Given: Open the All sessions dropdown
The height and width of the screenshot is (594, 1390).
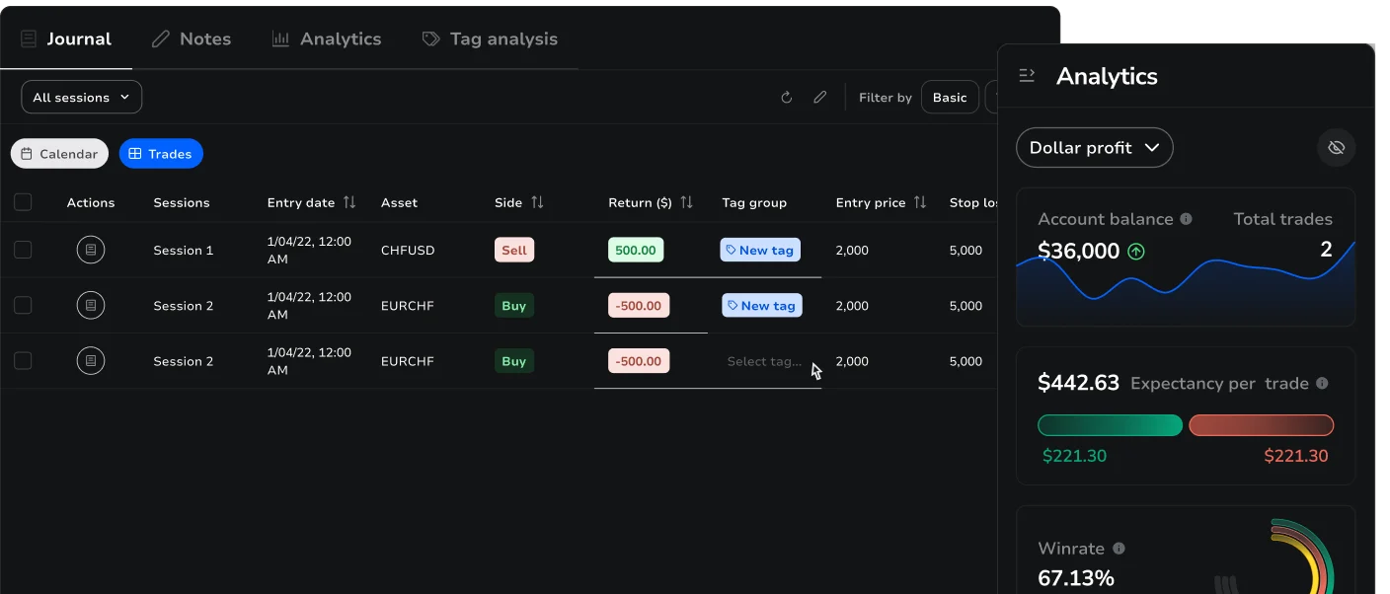Looking at the screenshot, I should (82, 98).
